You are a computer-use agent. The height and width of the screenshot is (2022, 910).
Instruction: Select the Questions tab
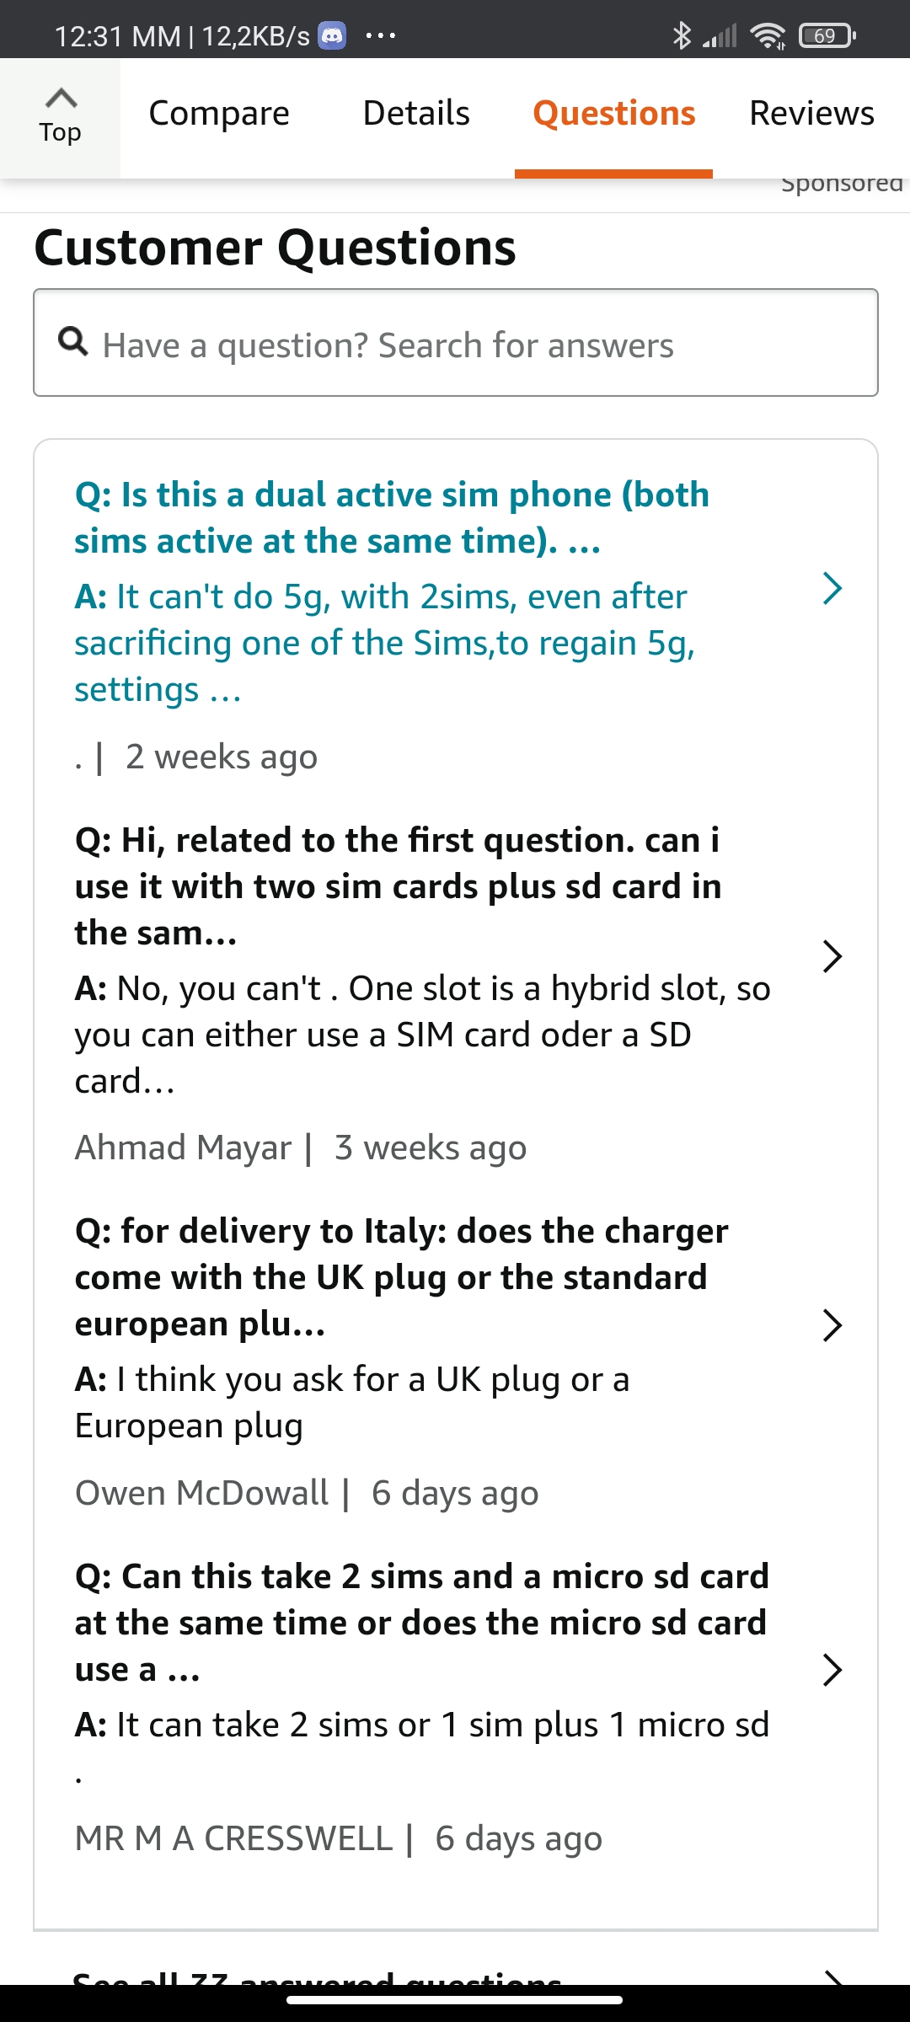tap(613, 113)
